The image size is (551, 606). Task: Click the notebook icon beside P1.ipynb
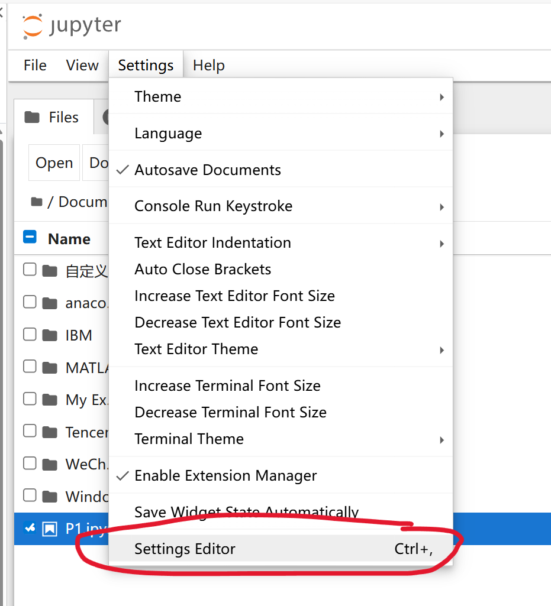[x=50, y=529]
